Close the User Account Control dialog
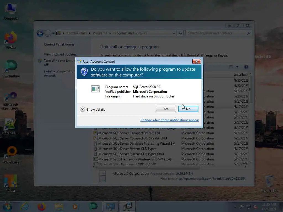The width and height of the screenshot is (283, 212). pyautogui.click(x=196, y=62)
